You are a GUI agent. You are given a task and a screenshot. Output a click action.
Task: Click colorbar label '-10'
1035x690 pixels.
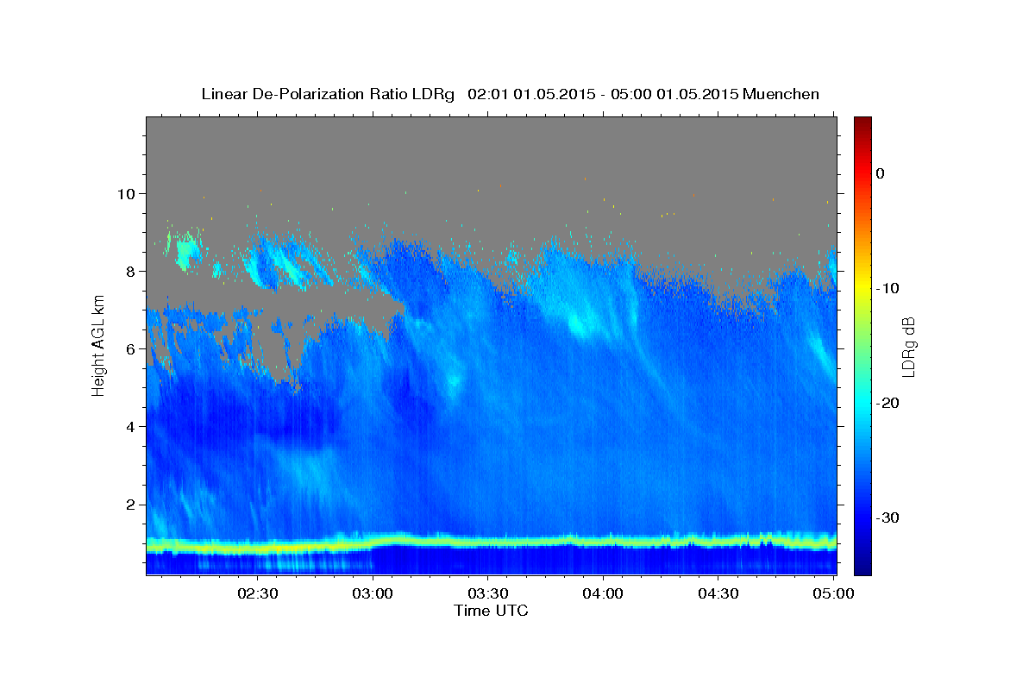click(x=889, y=288)
